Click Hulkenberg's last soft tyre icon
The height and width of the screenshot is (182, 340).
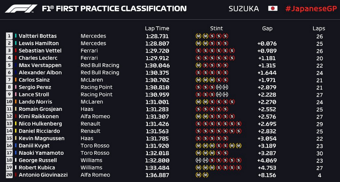pos(239,124)
